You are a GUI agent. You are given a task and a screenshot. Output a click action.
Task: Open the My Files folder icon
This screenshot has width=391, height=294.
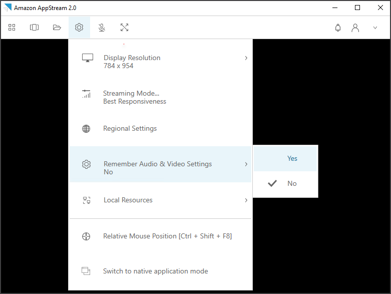(57, 28)
